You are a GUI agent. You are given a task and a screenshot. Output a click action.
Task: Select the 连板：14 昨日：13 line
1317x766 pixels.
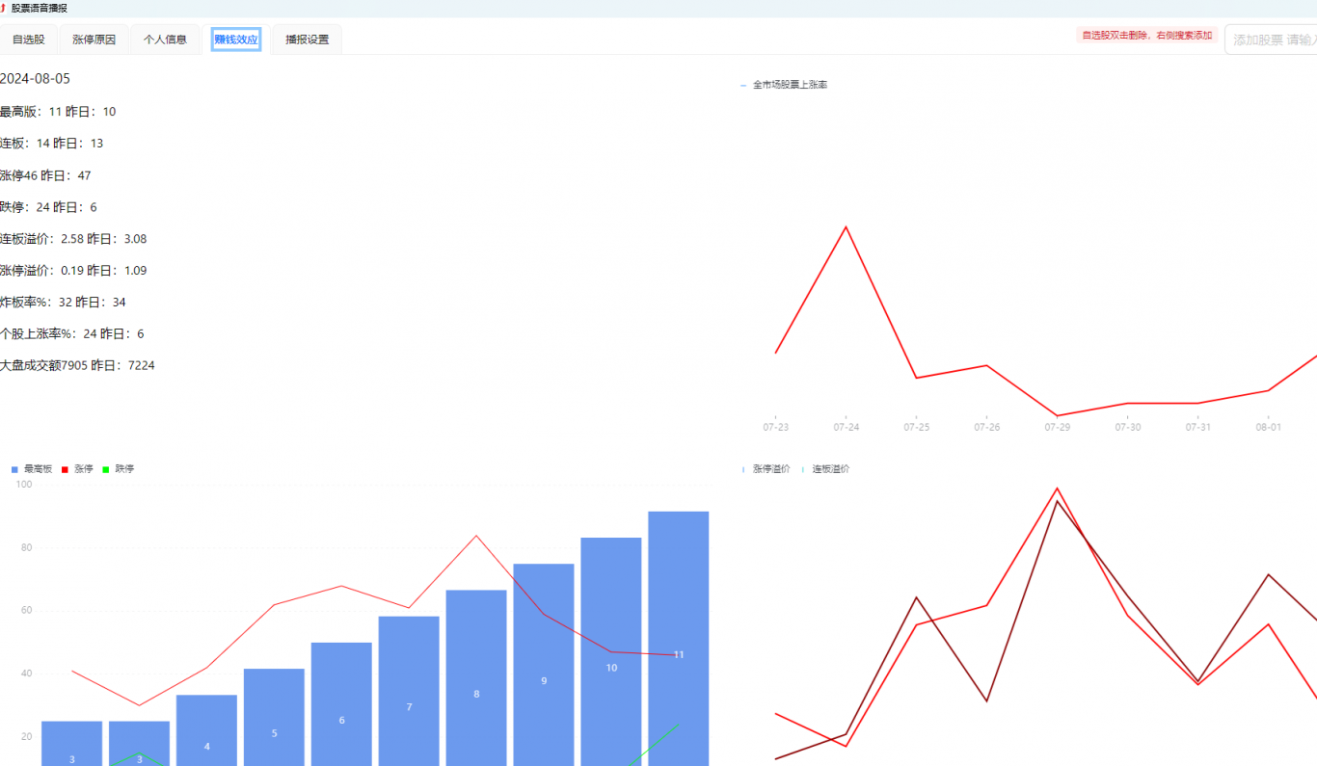click(51, 144)
